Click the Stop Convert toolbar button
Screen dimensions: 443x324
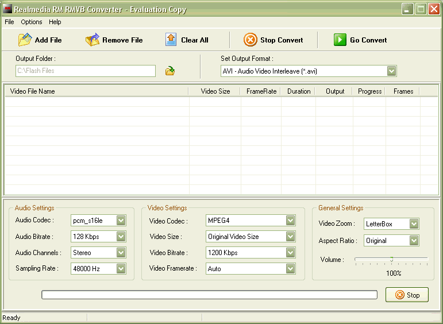(273, 40)
